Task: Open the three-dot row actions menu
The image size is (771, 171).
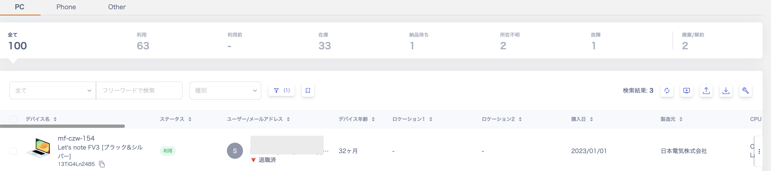Action: point(759,151)
